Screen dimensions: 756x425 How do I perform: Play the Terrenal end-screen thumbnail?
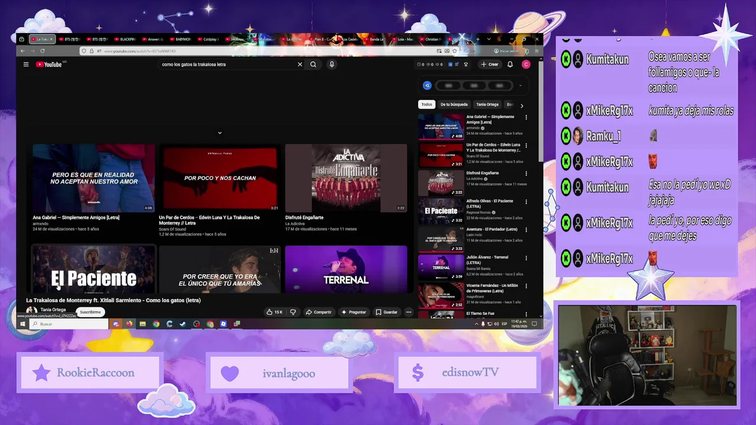(x=346, y=269)
